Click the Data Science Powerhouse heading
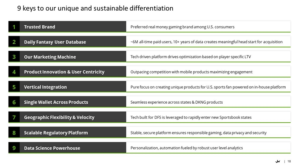Viewport: 299px width, 168px height. [52, 148]
